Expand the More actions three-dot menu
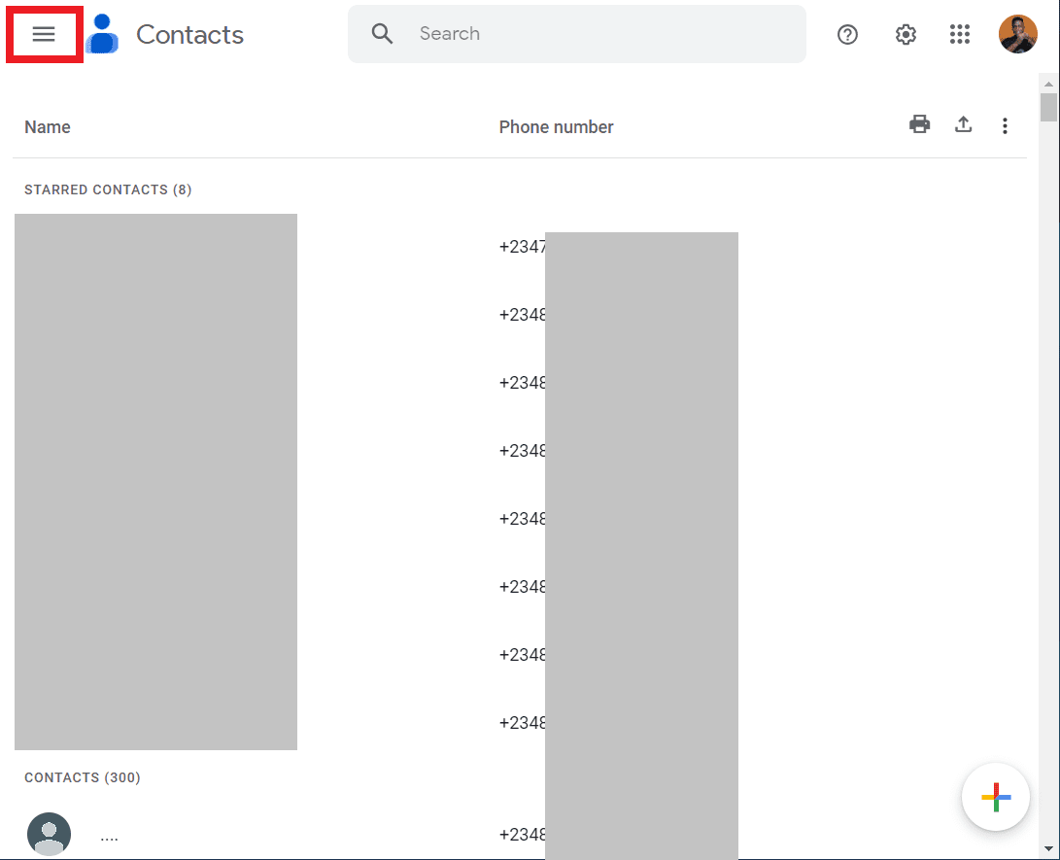Image resolution: width=1060 pixels, height=860 pixels. tap(1005, 125)
